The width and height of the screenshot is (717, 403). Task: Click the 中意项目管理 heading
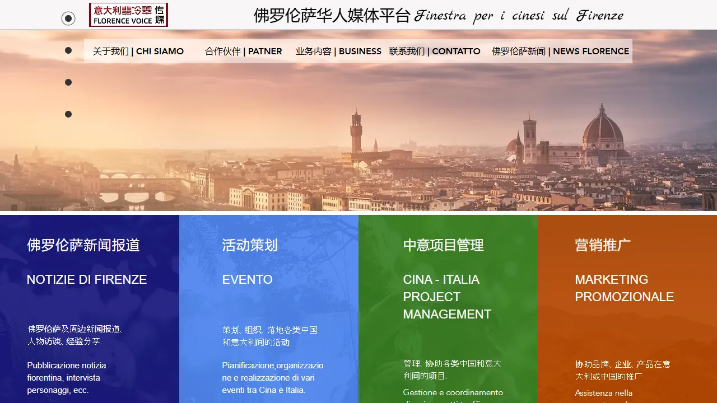(x=444, y=245)
